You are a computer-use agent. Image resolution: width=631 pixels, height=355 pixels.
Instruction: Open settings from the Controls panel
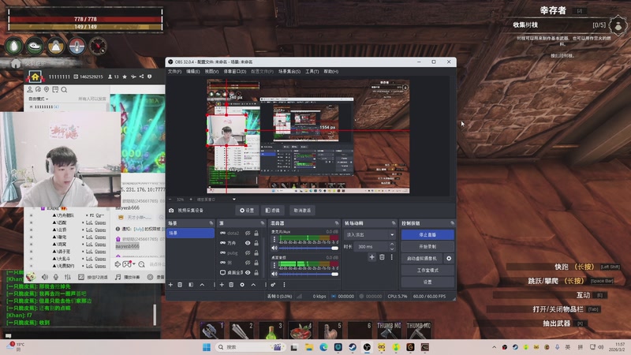428,282
